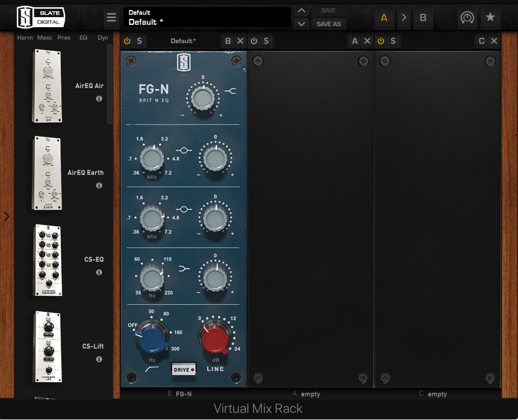Select the AirEQ Earth module thumbnail
The image size is (518, 420).
pos(47,173)
